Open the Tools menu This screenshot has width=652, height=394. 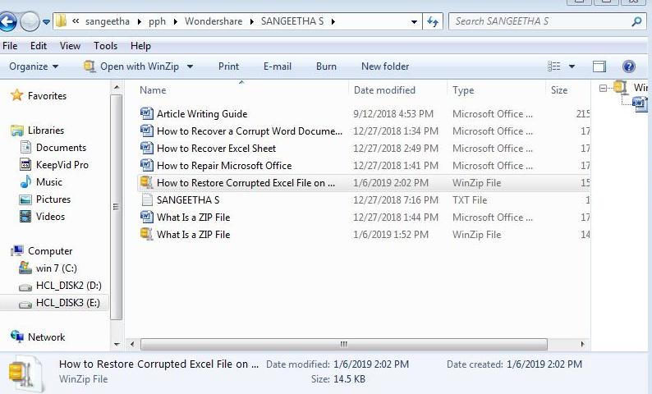click(x=105, y=46)
